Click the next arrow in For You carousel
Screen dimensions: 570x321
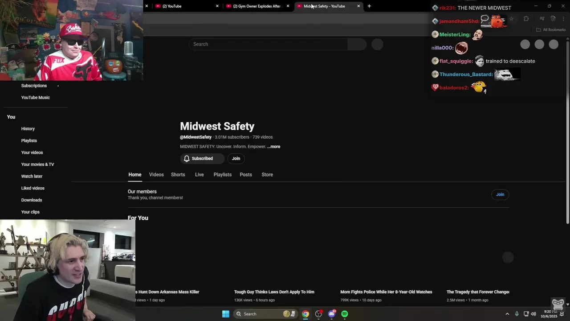pyautogui.click(x=508, y=257)
